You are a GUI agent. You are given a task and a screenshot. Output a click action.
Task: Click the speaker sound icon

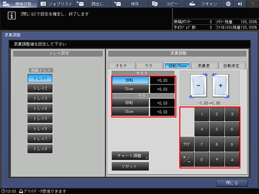[x=240, y=3]
